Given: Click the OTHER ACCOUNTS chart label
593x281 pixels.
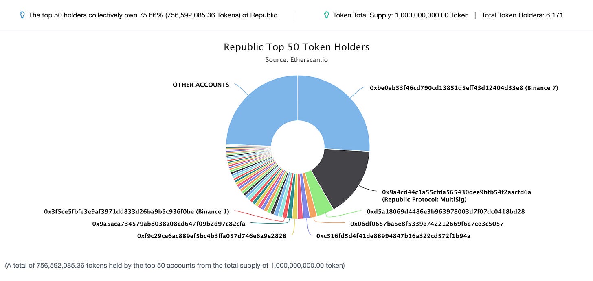Looking at the screenshot, I should pos(201,85).
